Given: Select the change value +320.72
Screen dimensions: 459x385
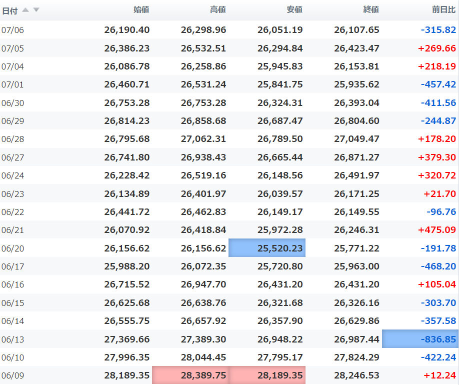Looking at the screenshot, I should 437,175.
